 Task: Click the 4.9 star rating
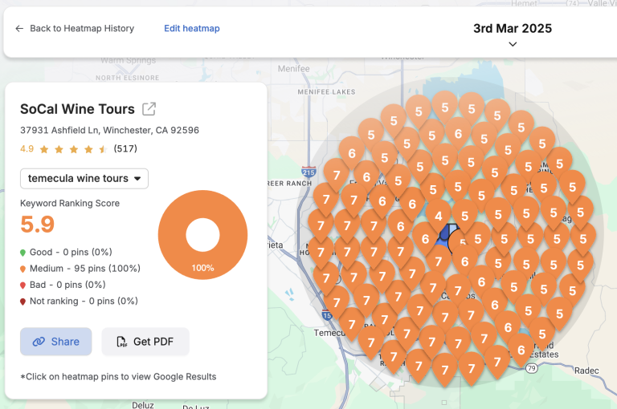pos(27,149)
